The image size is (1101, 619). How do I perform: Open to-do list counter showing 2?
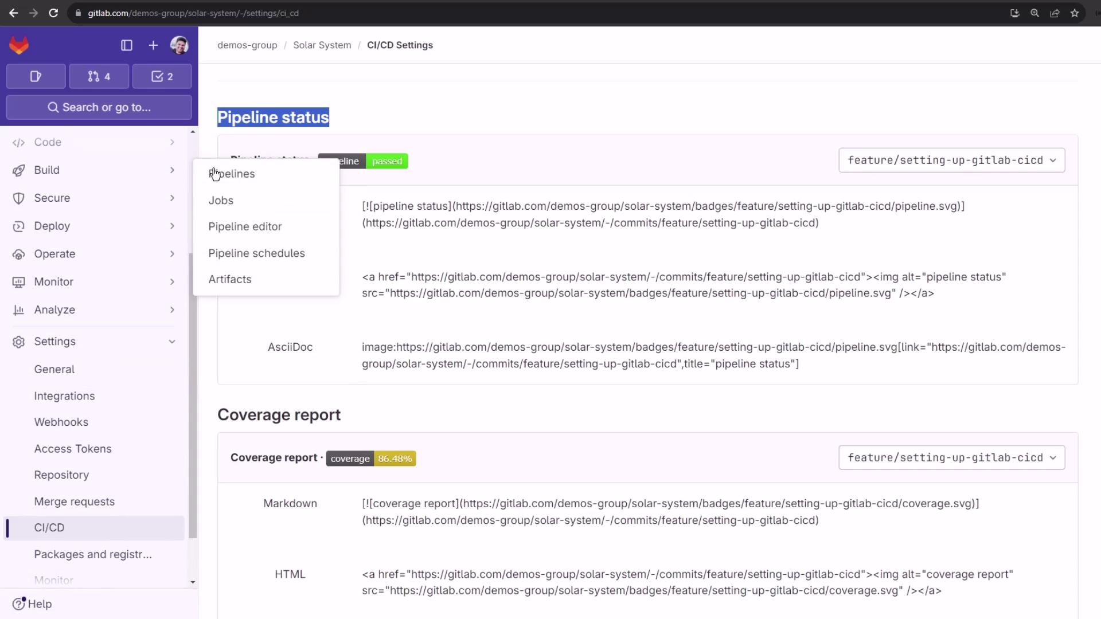[x=162, y=76]
